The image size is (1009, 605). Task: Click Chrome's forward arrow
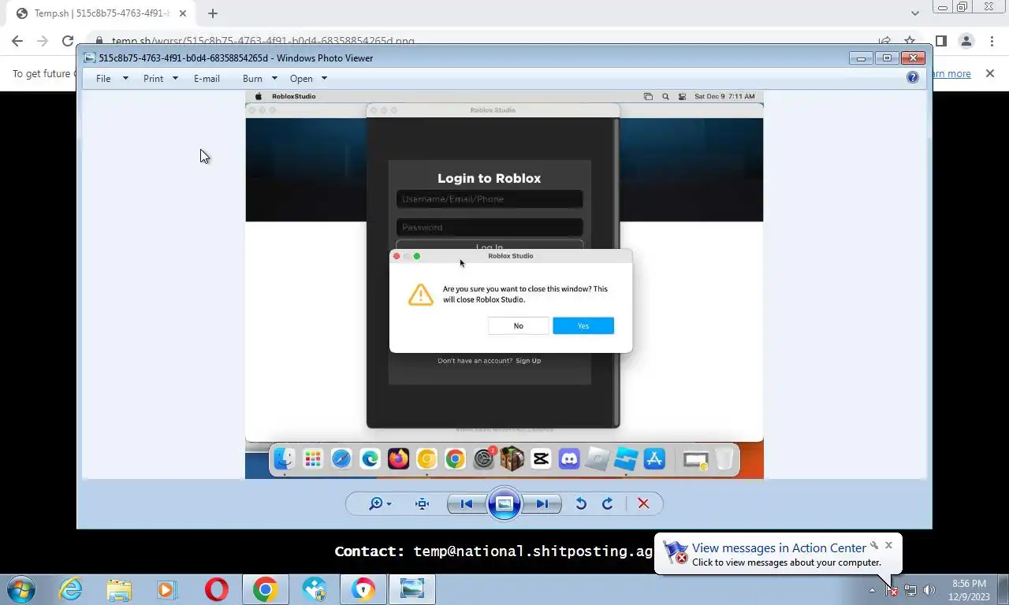pos(43,41)
